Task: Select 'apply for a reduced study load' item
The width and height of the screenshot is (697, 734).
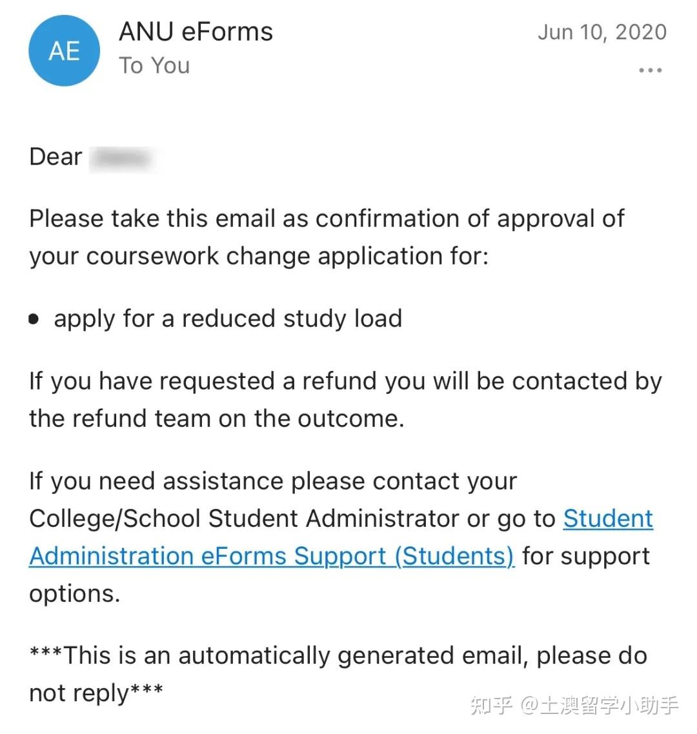Action: (x=228, y=319)
